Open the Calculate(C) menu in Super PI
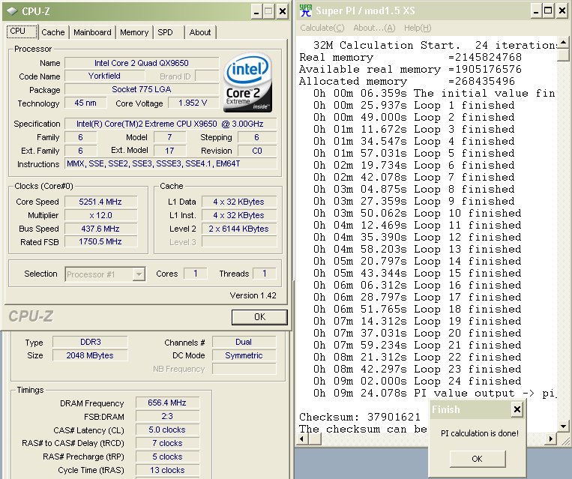This screenshot has height=479, width=572. [x=322, y=28]
